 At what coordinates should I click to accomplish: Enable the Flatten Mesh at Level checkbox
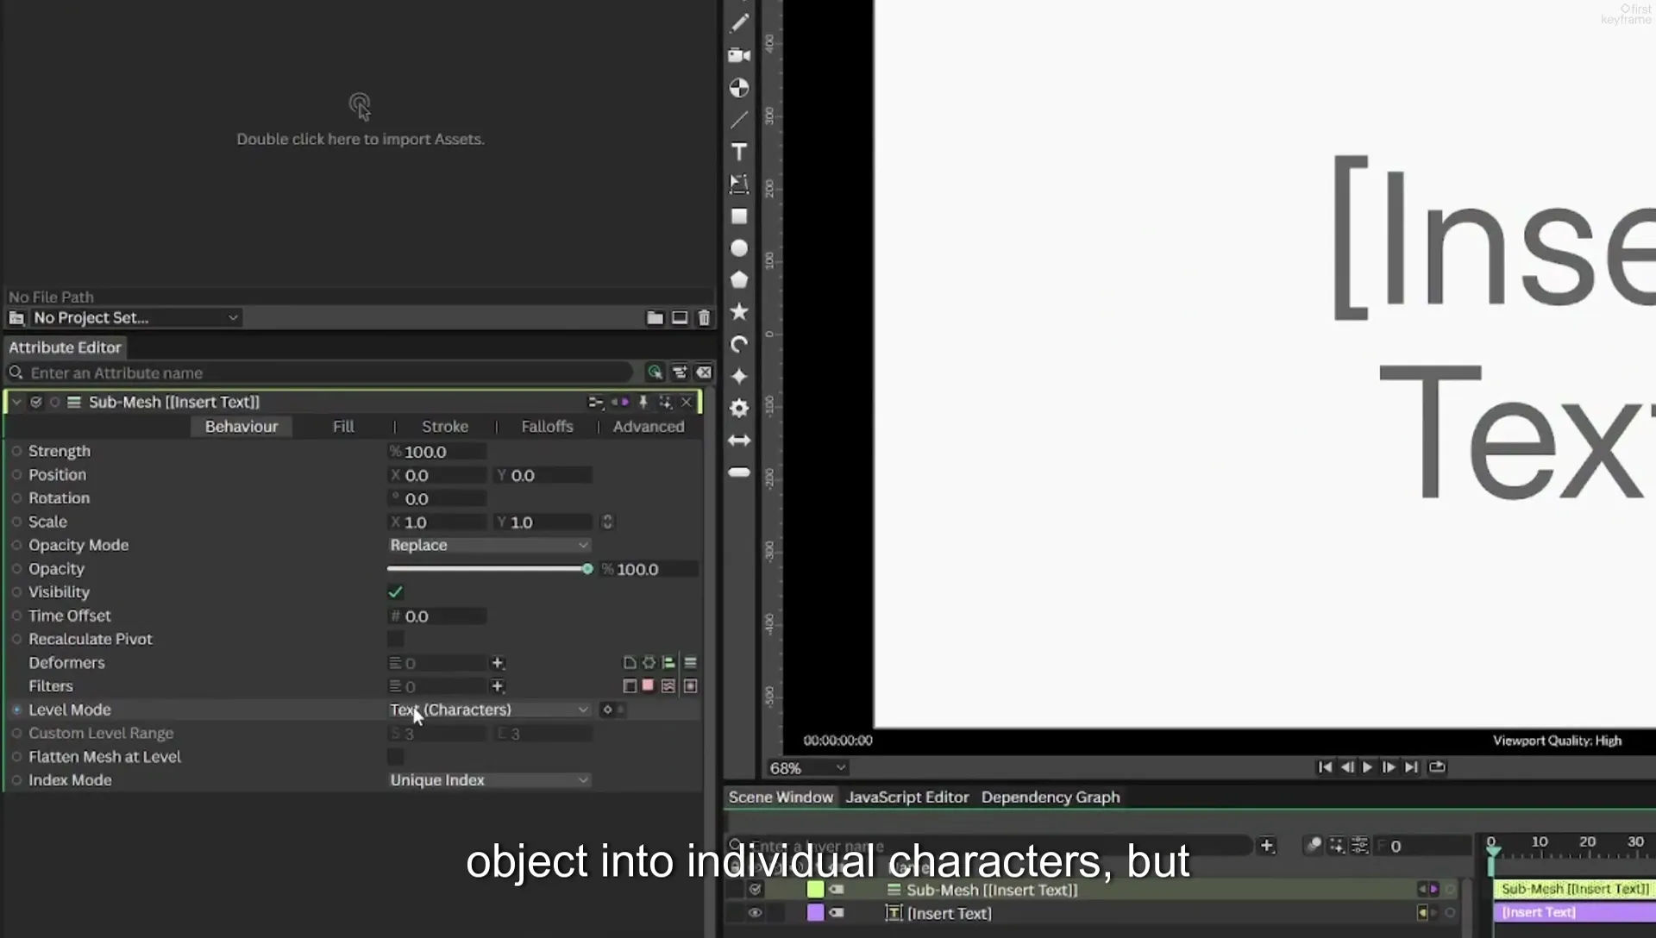(x=395, y=757)
